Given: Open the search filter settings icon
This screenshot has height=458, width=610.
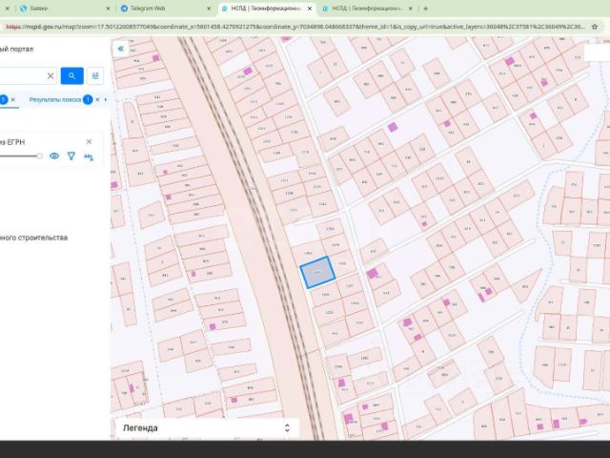Looking at the screenshot, I should (95, 75).
